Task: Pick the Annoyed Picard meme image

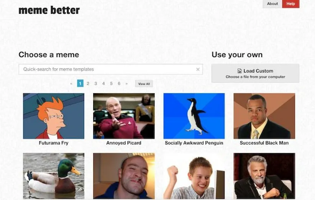Action: [x=124, y=116]
